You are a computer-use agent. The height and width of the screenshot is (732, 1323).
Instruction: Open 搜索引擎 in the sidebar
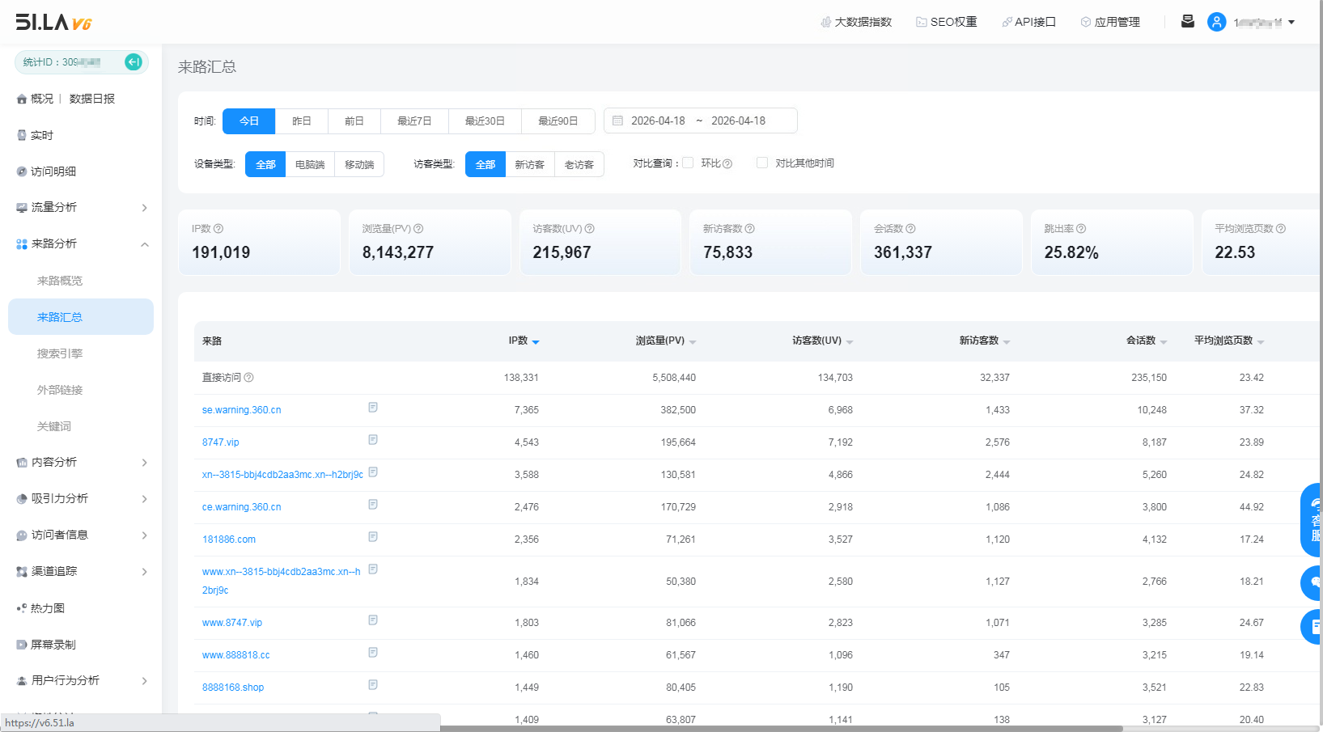(x=60, y=353)
